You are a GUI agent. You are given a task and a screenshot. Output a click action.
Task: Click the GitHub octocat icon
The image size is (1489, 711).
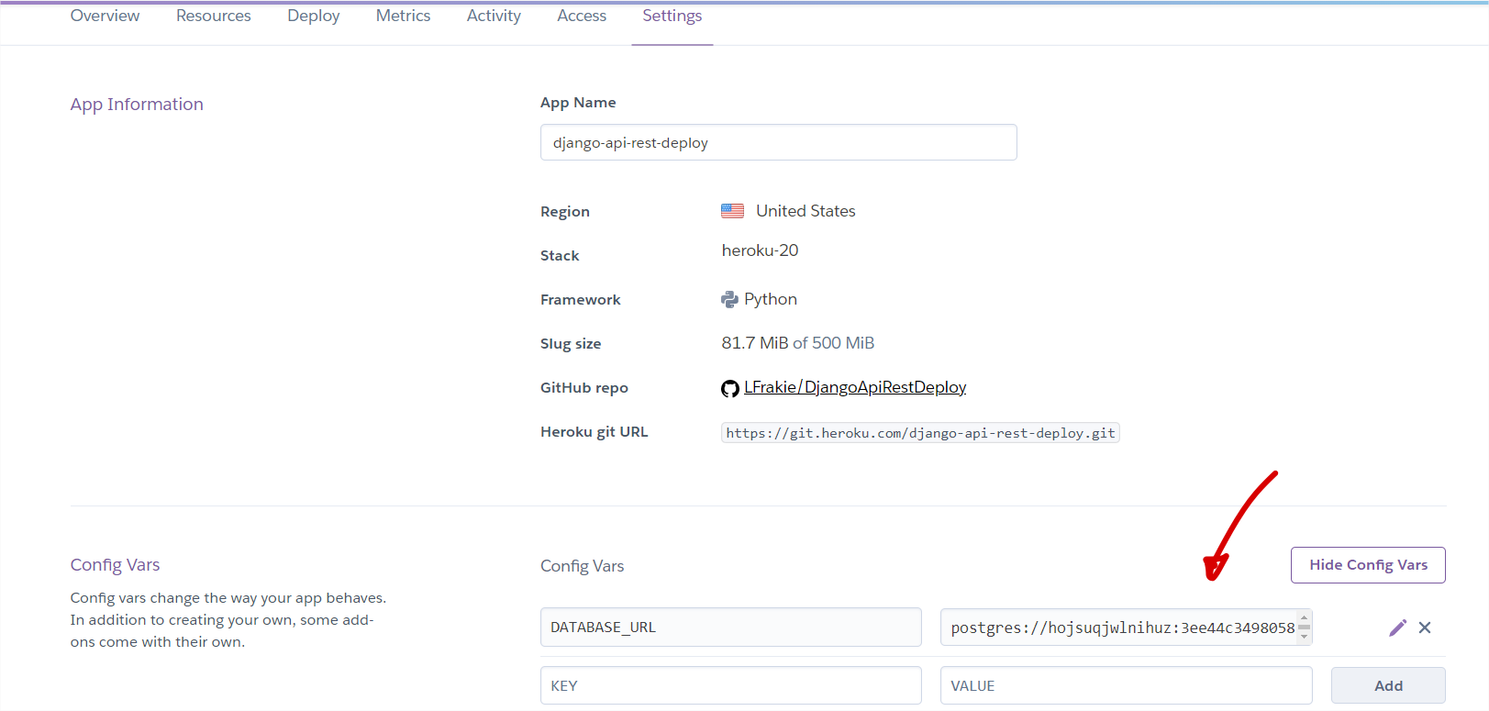729,388
